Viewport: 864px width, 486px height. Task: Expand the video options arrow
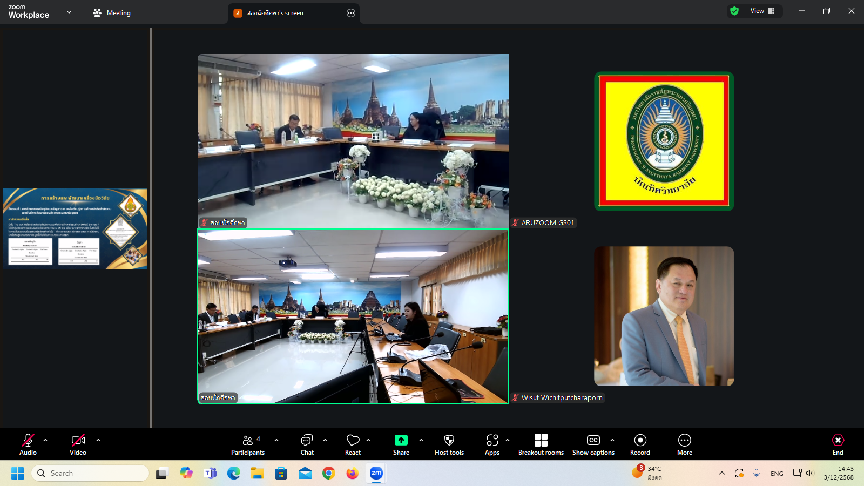coord(98,440)
